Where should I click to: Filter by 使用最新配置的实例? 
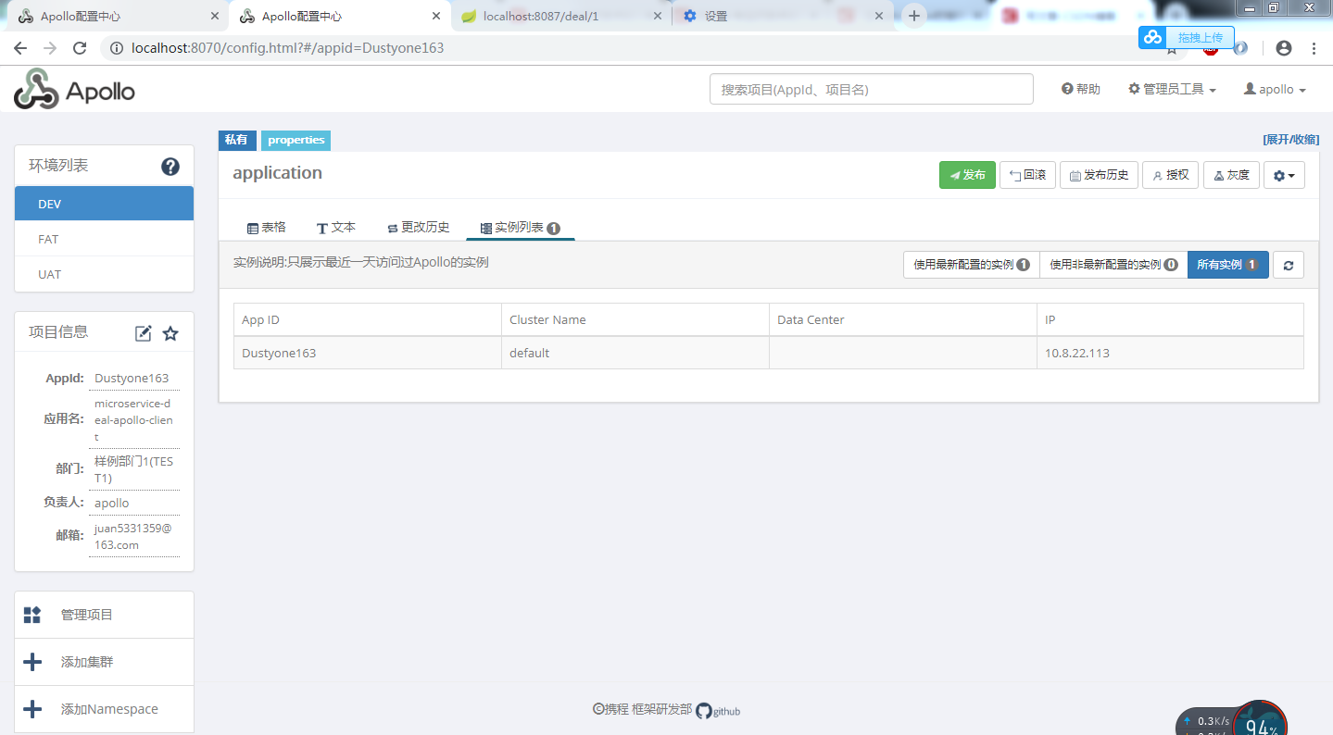click(x=972, y=265)
